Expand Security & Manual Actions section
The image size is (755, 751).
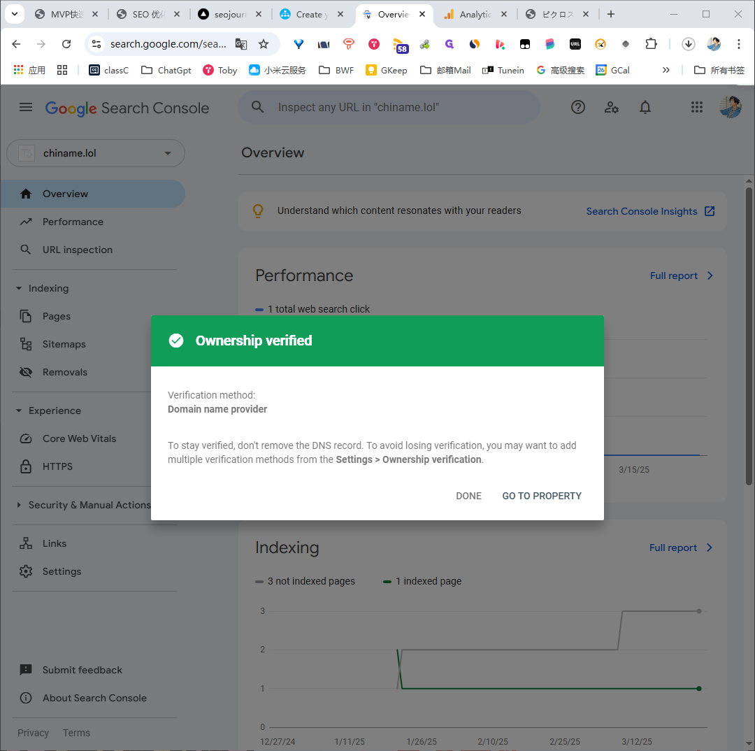coord(84,505)
